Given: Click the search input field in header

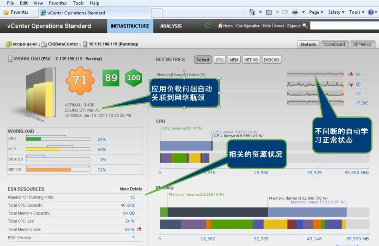Looking at the screenshot, I should [344, 26].
